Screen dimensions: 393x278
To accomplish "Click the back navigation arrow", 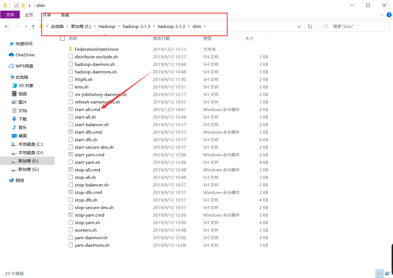I will (7, 26).
